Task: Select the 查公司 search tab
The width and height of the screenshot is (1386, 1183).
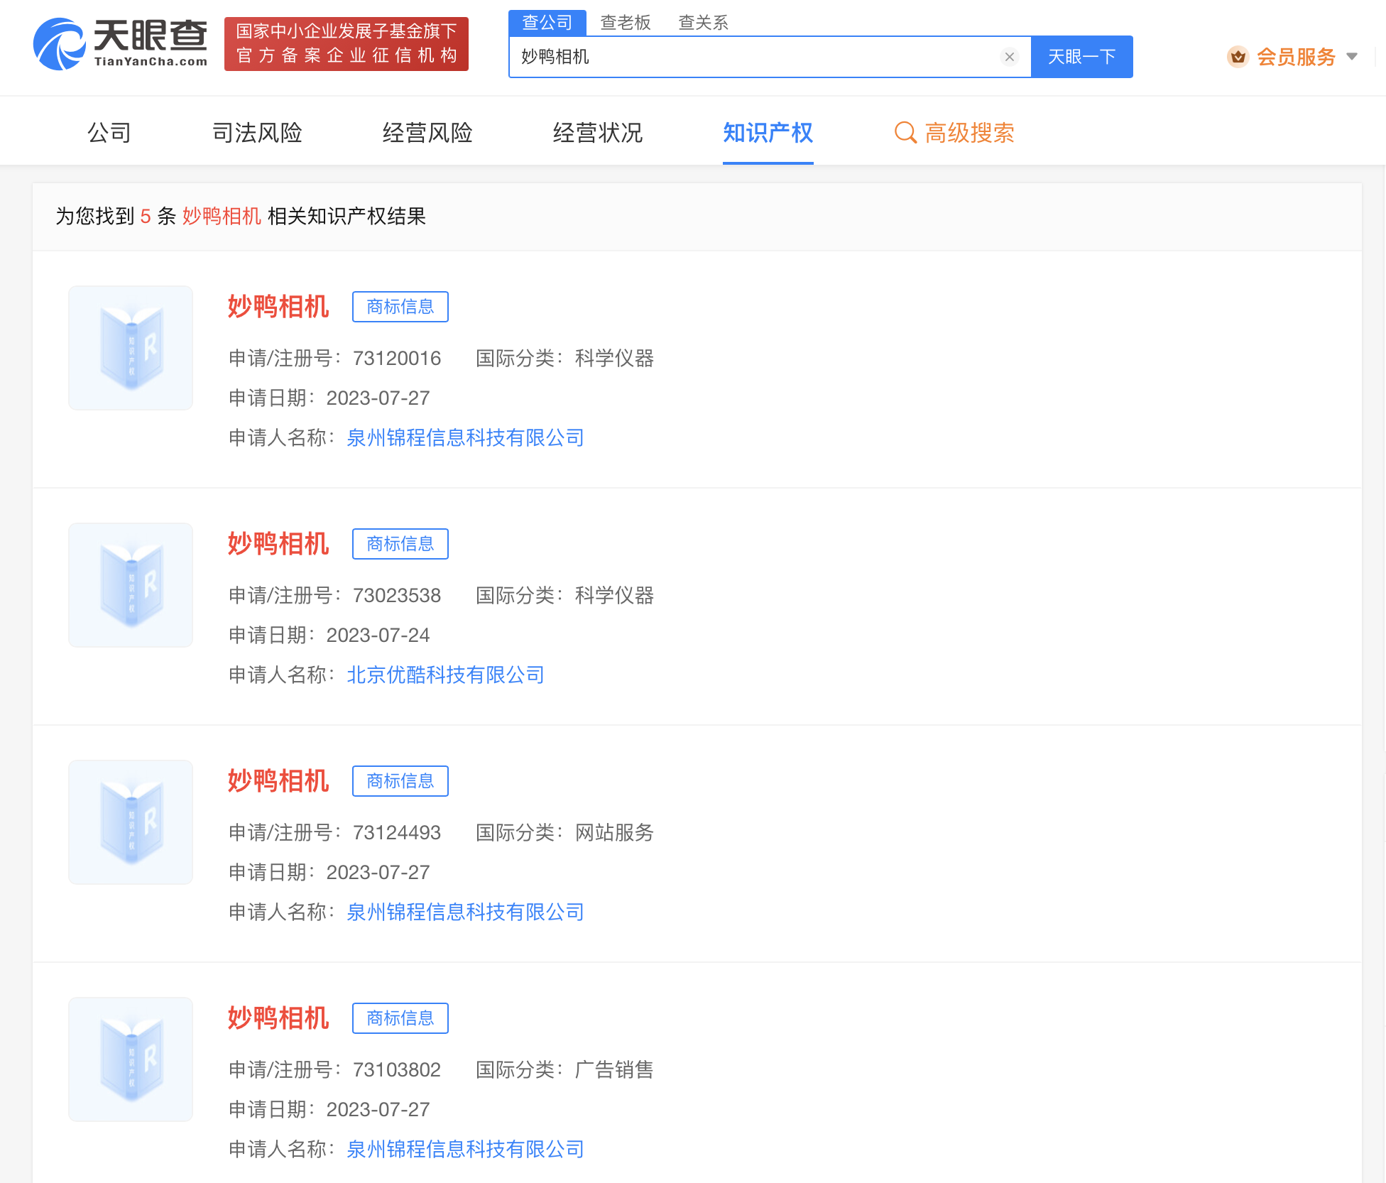Action: (547, 23)
